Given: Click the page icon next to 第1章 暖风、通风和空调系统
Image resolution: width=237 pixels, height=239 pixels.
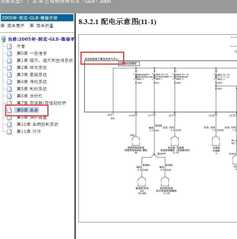Looking at the screenshot, I should (x=9, y=60).
